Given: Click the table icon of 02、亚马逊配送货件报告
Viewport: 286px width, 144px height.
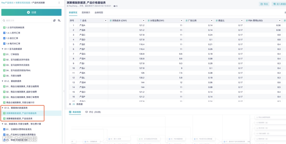Looking at the screenshot, I should (x=5, y=59).
